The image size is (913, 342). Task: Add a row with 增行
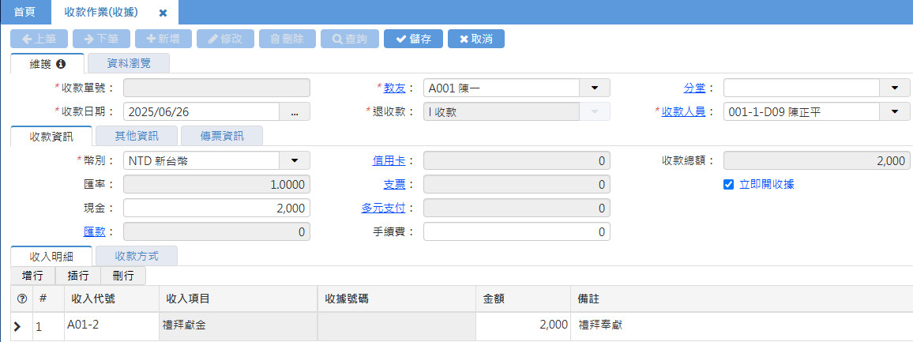[32, 276]
